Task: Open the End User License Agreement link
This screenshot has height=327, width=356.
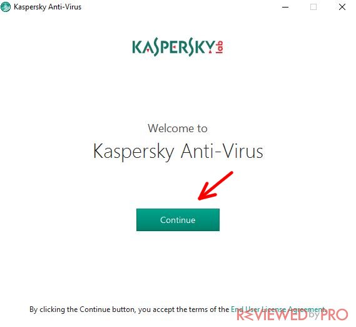Action: click(x=278, y=309)
